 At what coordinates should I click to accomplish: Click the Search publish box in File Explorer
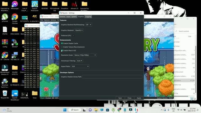(x=185, y=31)
